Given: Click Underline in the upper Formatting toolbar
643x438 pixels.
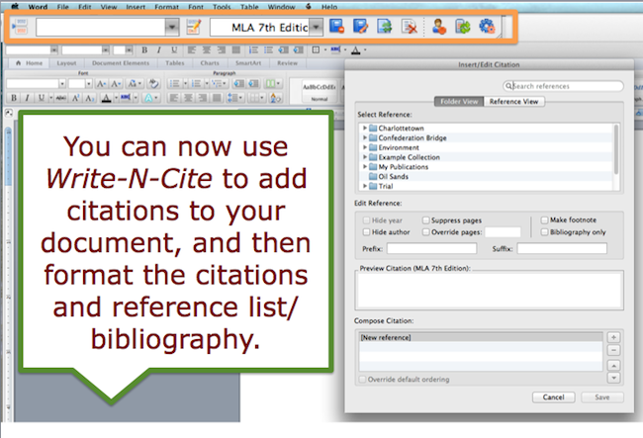Looking at the screenshot, I should pos(174,50).
